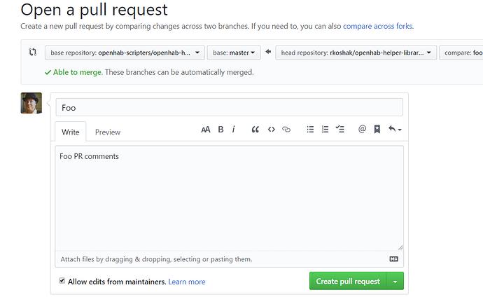Add a numbered list
The height and width of the screenshot is (297, 483).
(x=325, y=130)
